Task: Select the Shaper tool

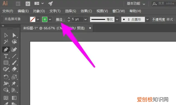Action: pos(6,69)
